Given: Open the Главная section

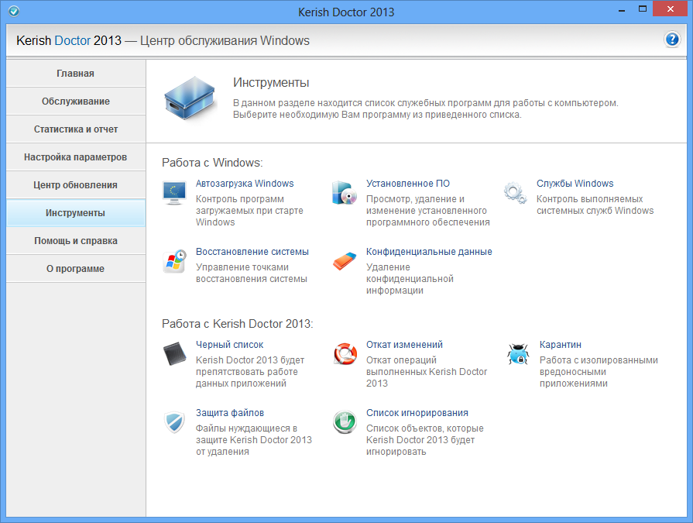Looking at the screenshot, I should (x=76, y=74).
